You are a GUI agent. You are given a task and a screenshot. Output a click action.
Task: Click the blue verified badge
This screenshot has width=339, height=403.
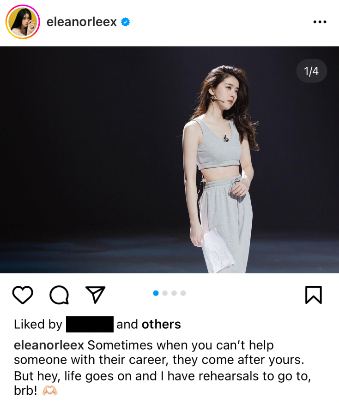click(x=125, y=22)
